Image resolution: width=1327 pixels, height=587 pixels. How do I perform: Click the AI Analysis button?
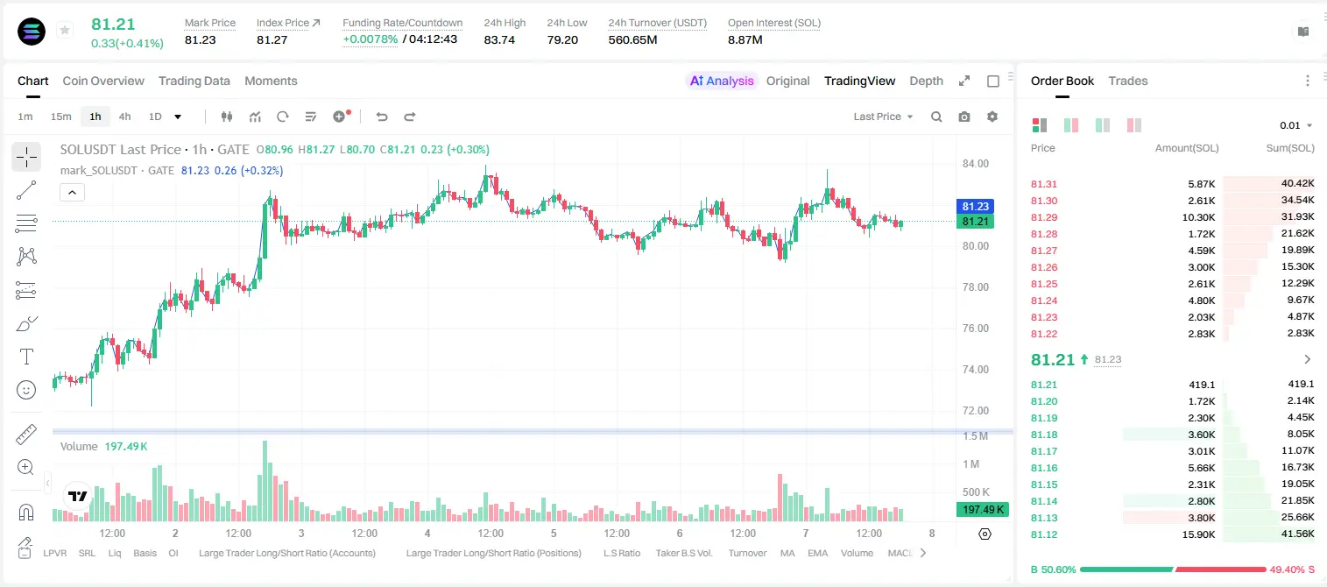(x=721, y=81)
